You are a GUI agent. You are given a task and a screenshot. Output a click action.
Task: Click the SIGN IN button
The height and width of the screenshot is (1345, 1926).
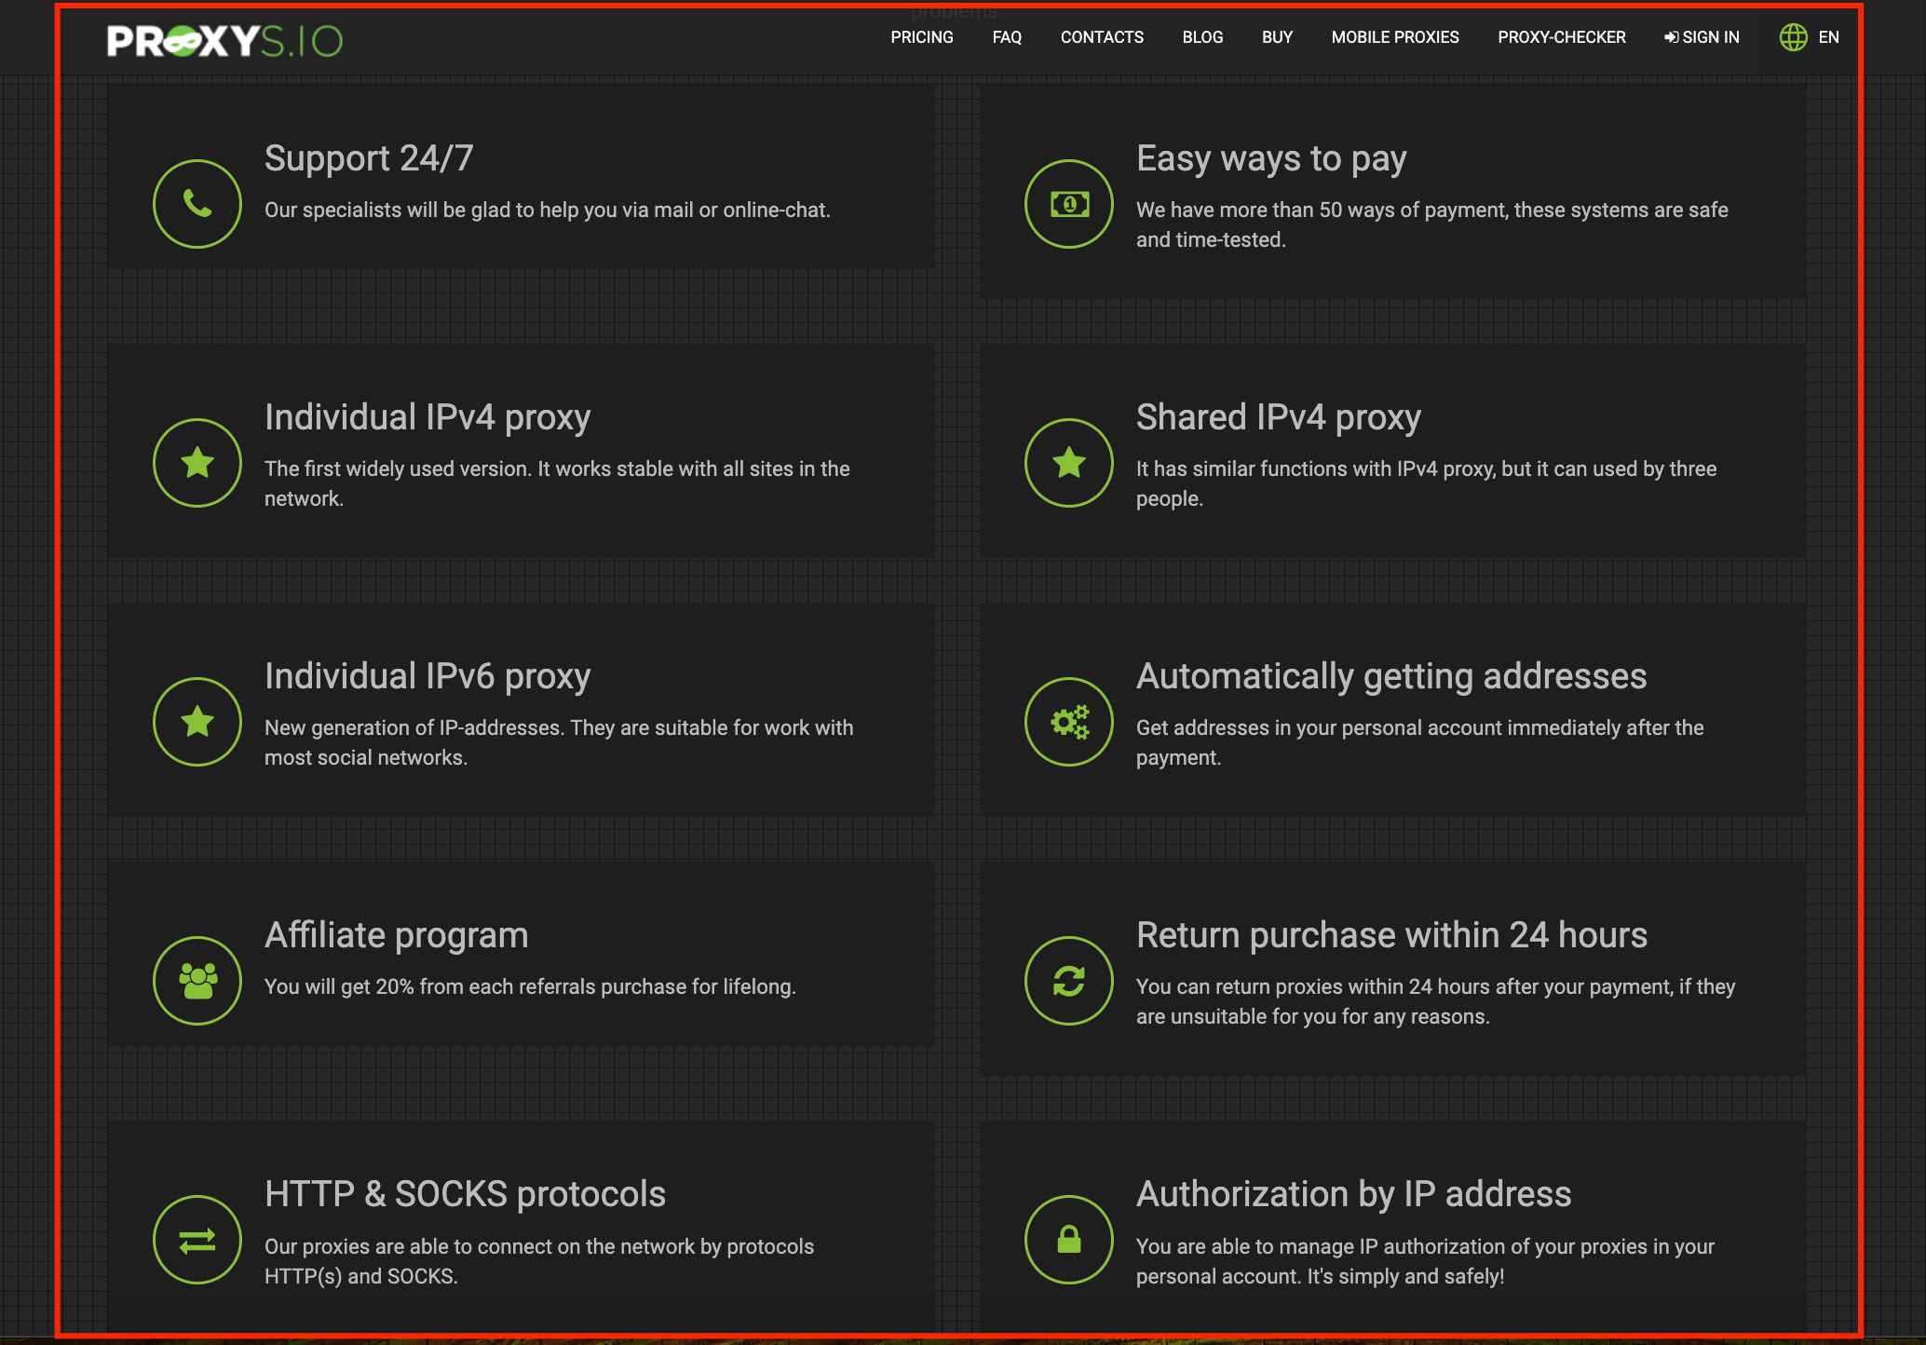click(1702, 36)
